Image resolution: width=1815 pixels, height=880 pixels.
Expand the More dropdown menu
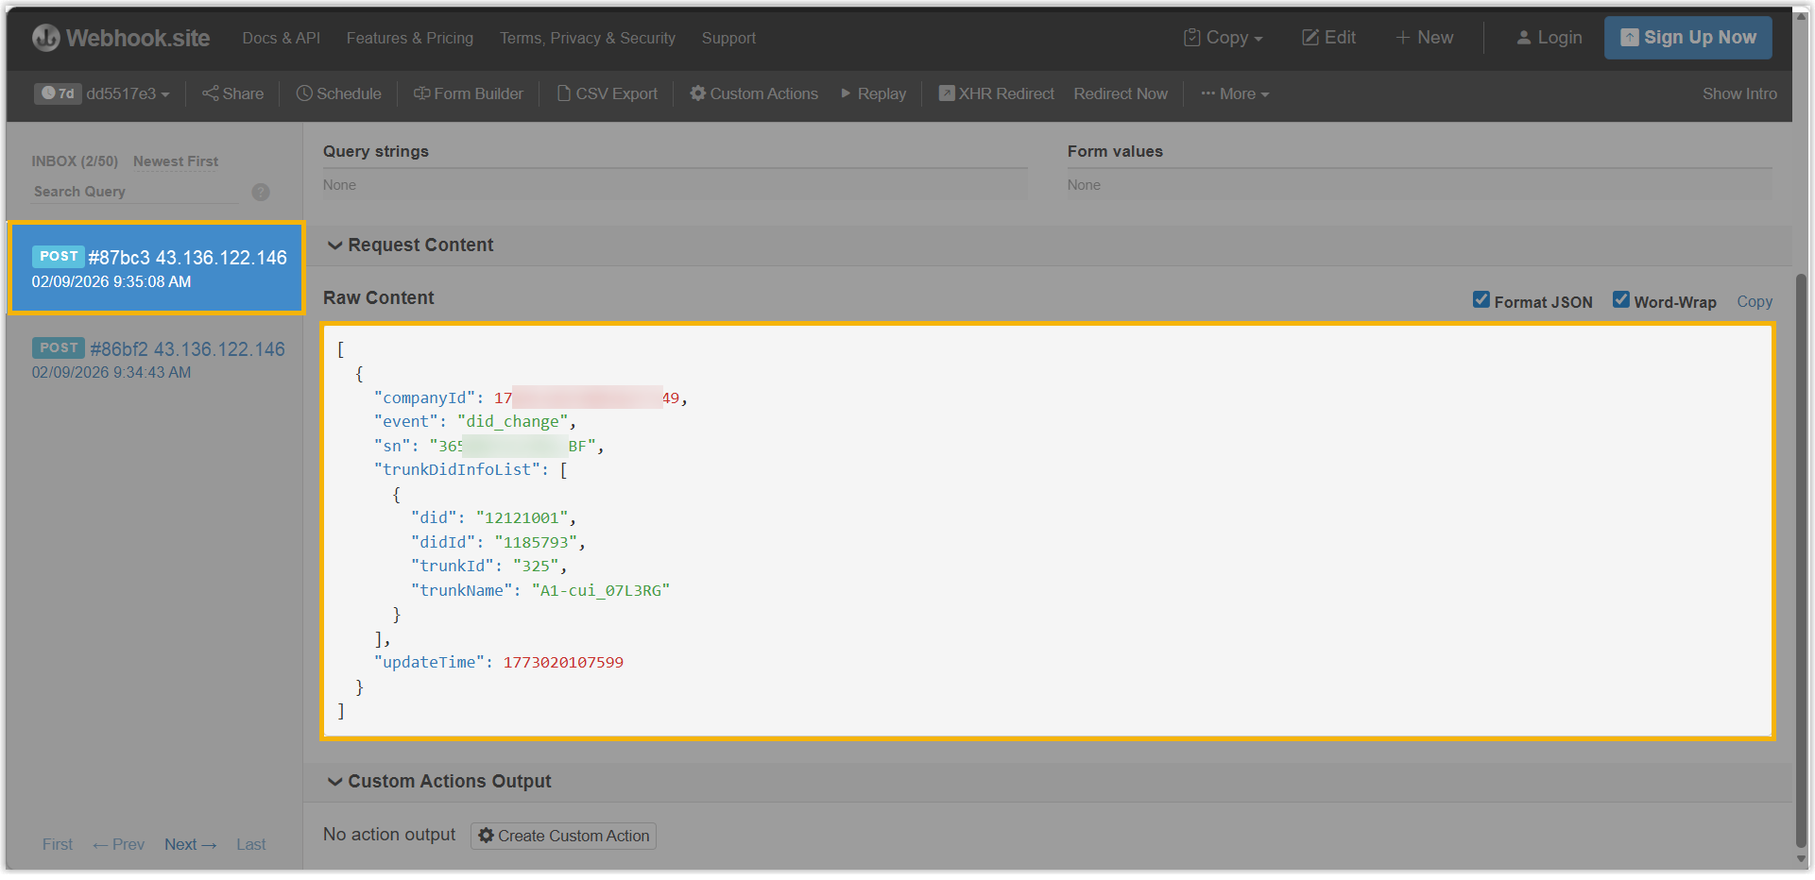click(x=1235, y=93)
